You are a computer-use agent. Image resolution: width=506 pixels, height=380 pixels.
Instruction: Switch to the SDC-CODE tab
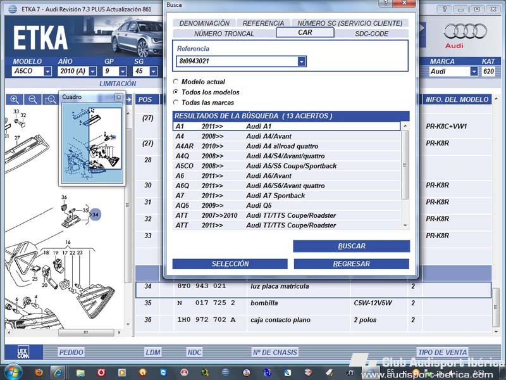click(371, 34)
